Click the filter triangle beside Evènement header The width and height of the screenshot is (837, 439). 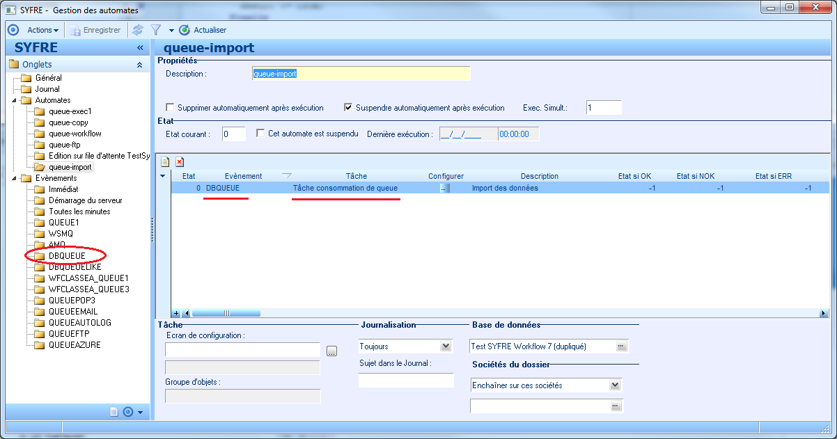click(x=286, y=175)
